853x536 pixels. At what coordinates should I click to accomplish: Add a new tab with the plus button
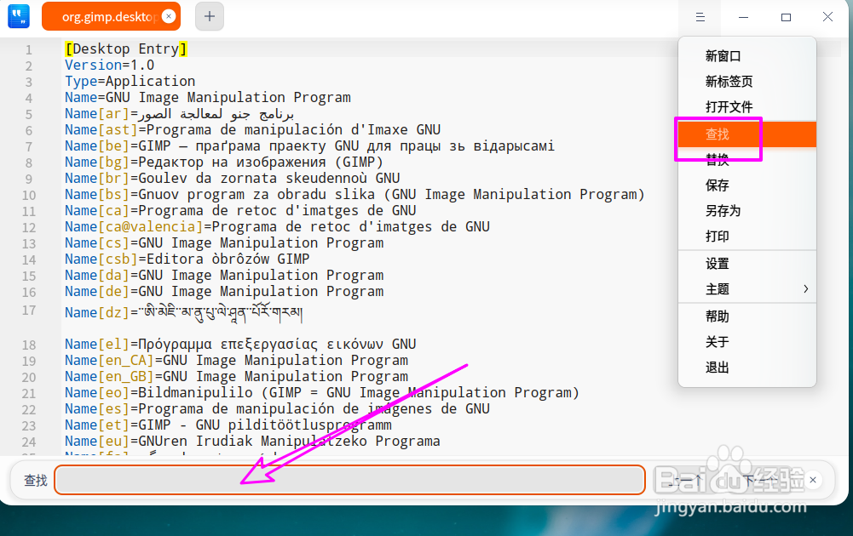tap(210, 16)
